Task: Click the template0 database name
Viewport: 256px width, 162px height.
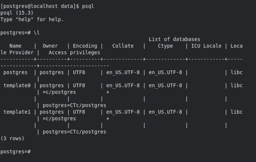Action: (17, 85)
